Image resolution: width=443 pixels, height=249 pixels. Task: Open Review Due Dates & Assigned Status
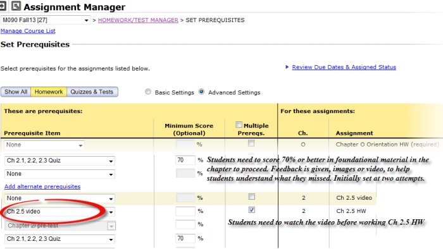pos(344,67)
